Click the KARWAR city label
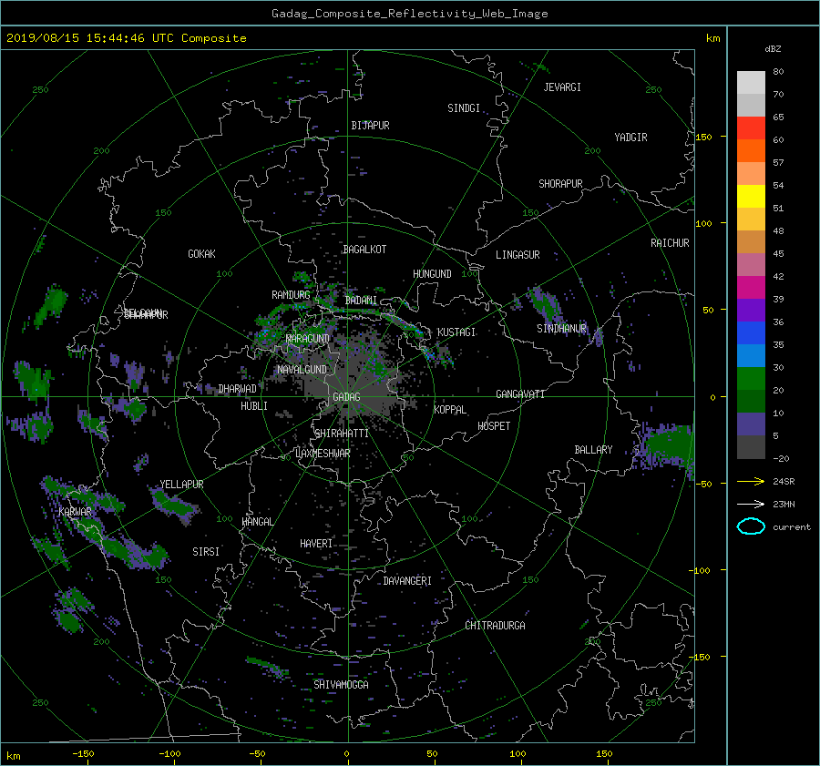The image size is (820, 766). coord(75,511)
